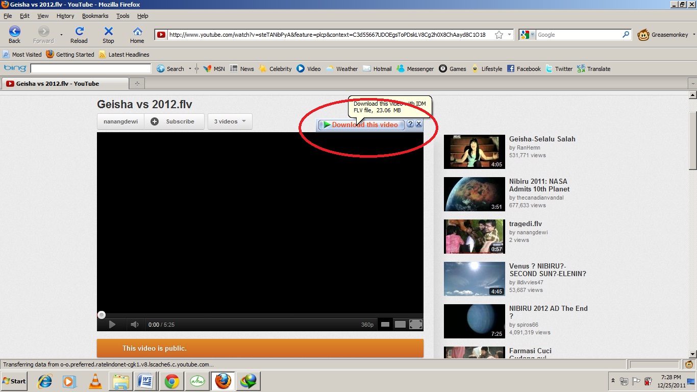Open Messenger from the Bing toolbar
Screen dimensions: 697x392
pyautogui.click(x=415, y=68)
